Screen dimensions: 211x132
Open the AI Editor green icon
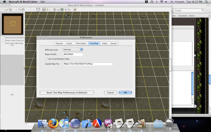[62, 10]
